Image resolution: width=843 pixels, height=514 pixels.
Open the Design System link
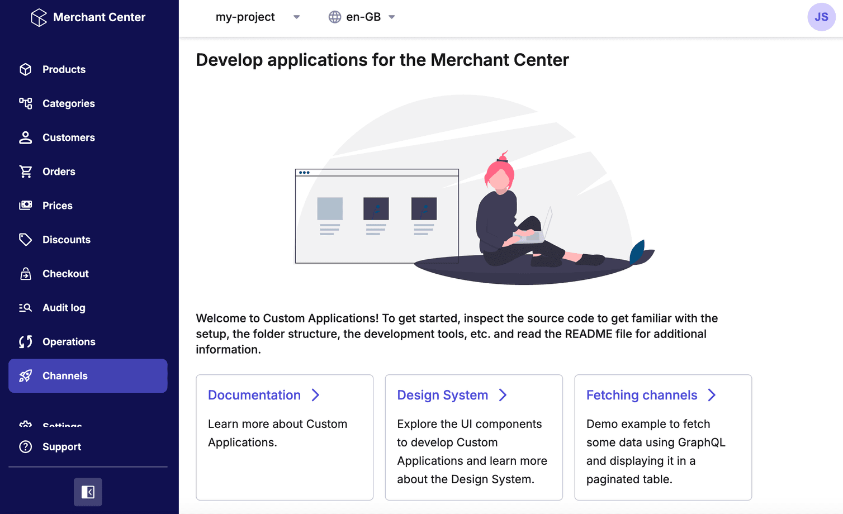click(x=443, y=395)
